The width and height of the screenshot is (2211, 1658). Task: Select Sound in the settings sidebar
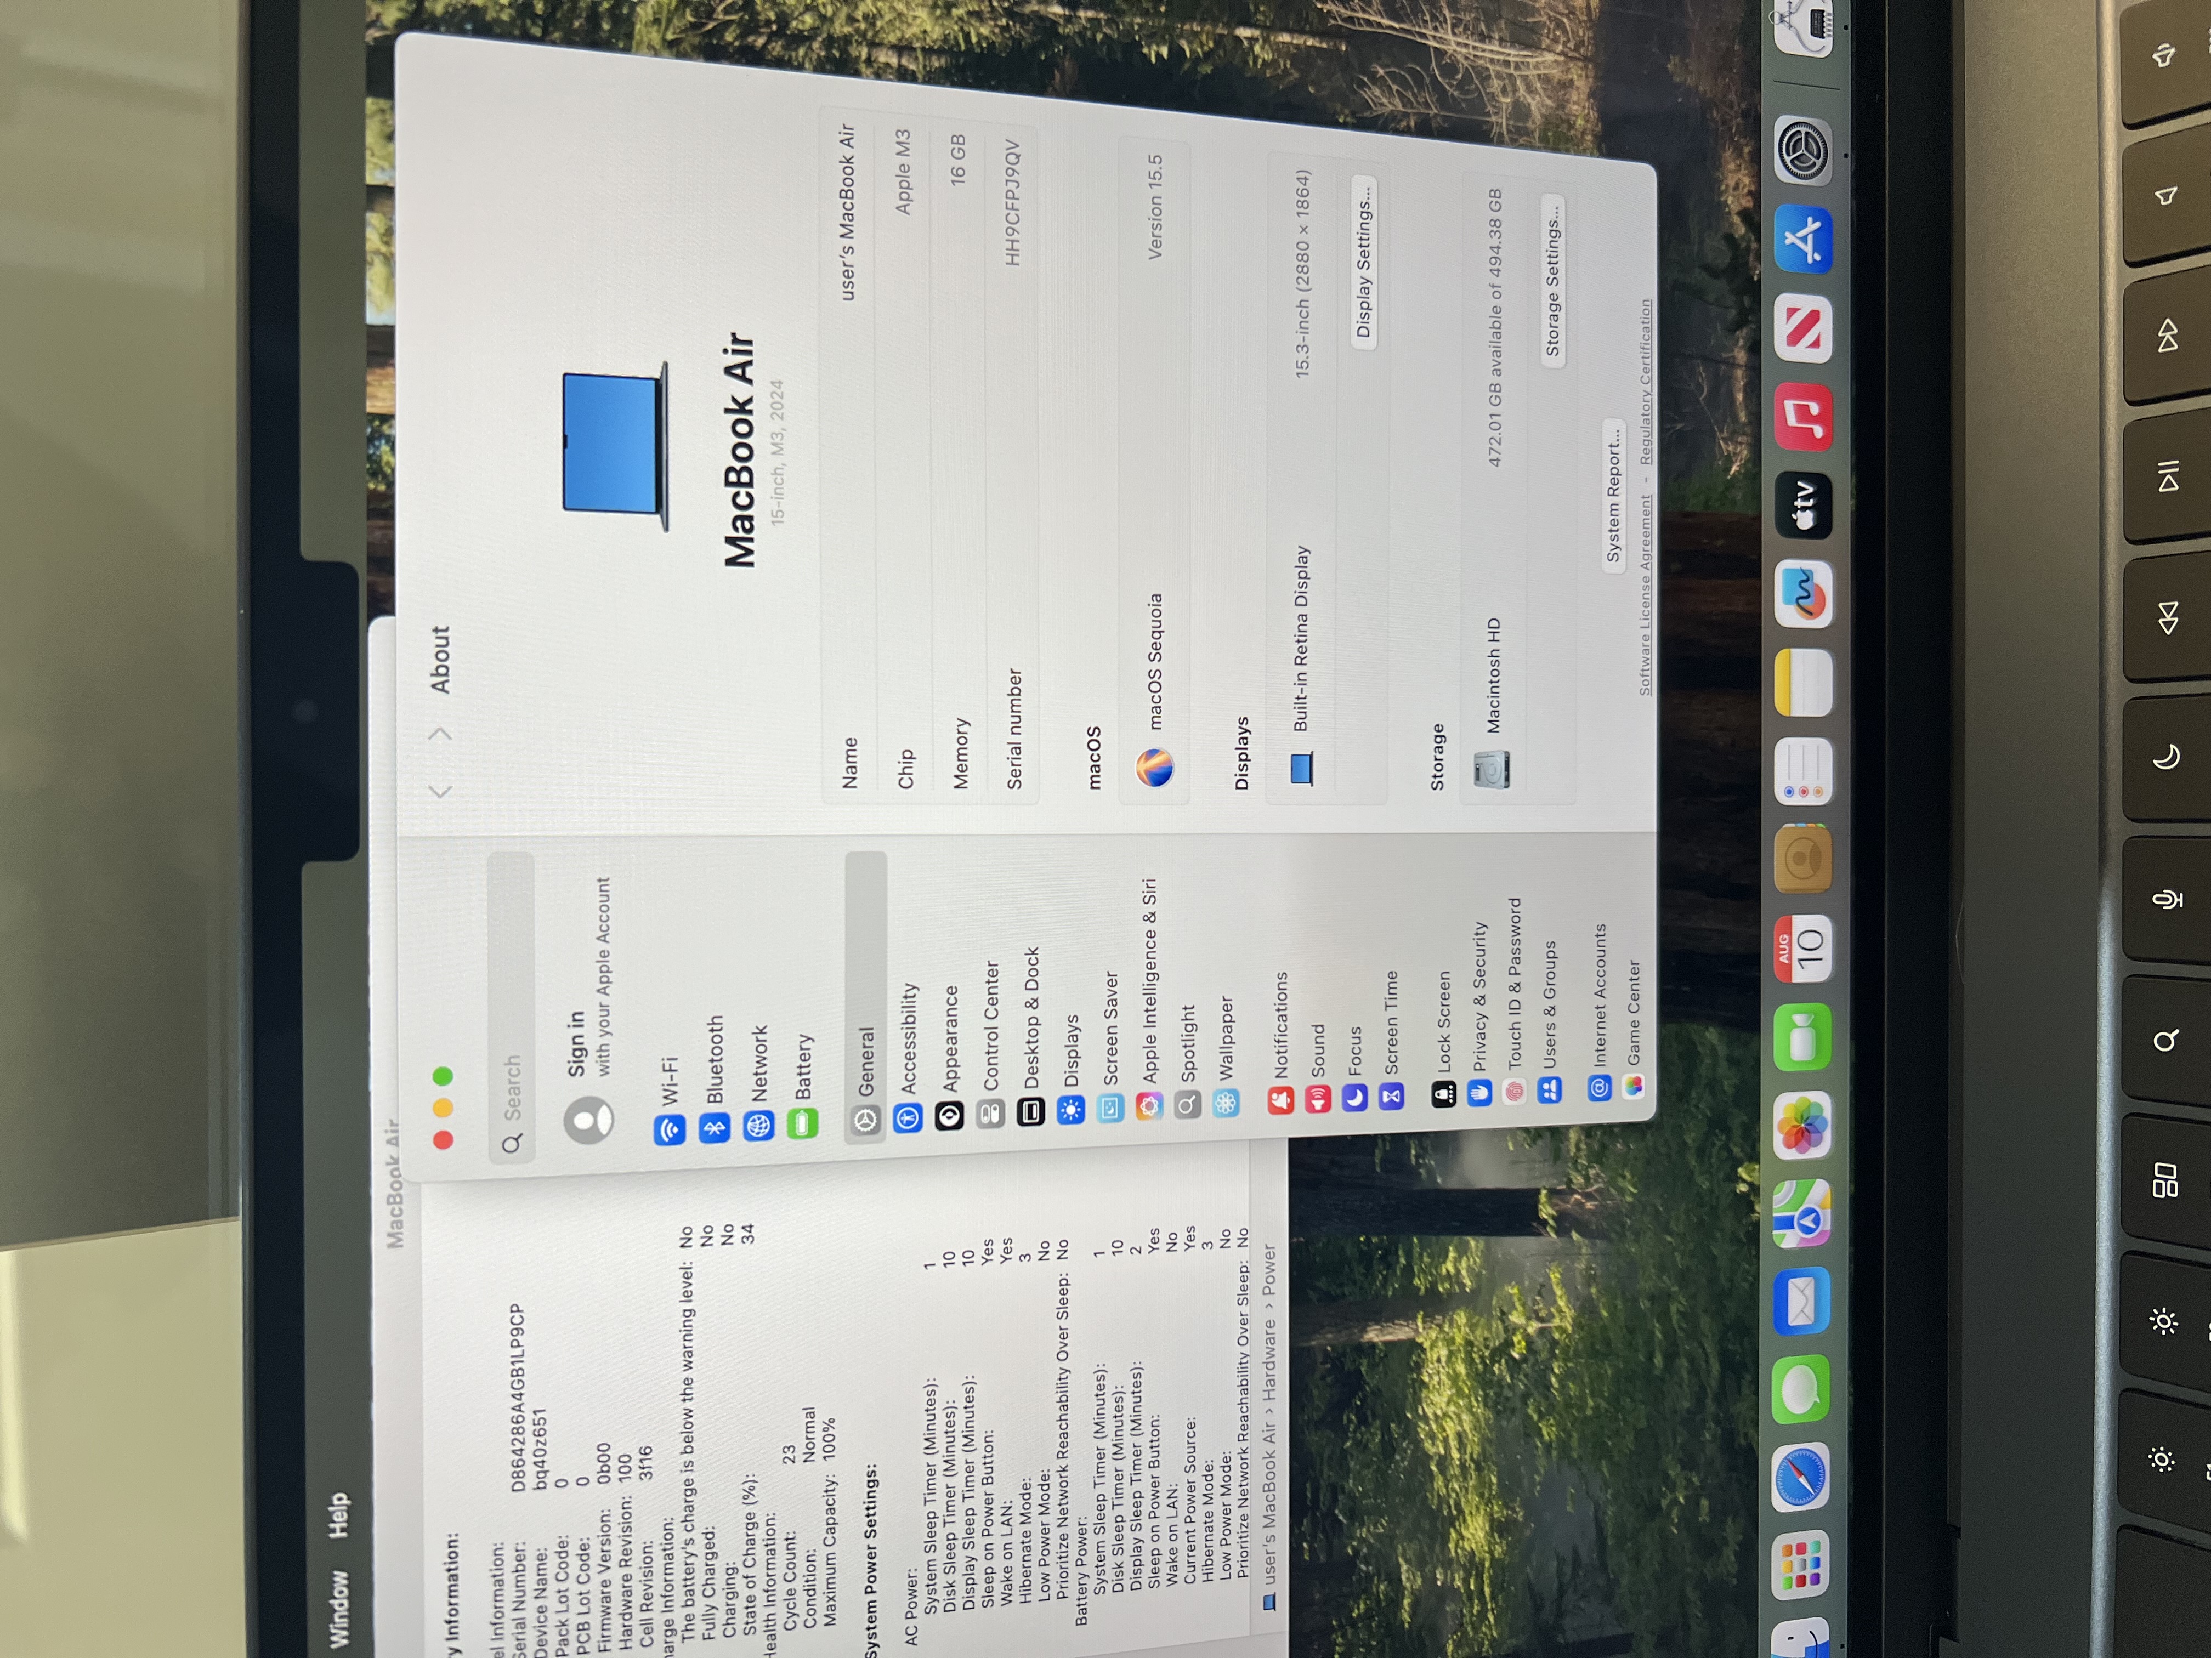point(1317,1068)
